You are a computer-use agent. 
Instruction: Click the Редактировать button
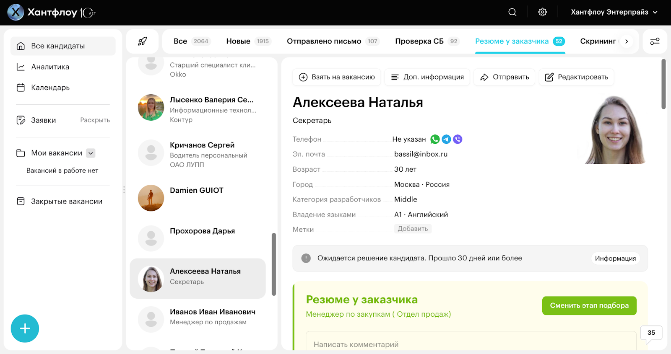click(576, 77)
